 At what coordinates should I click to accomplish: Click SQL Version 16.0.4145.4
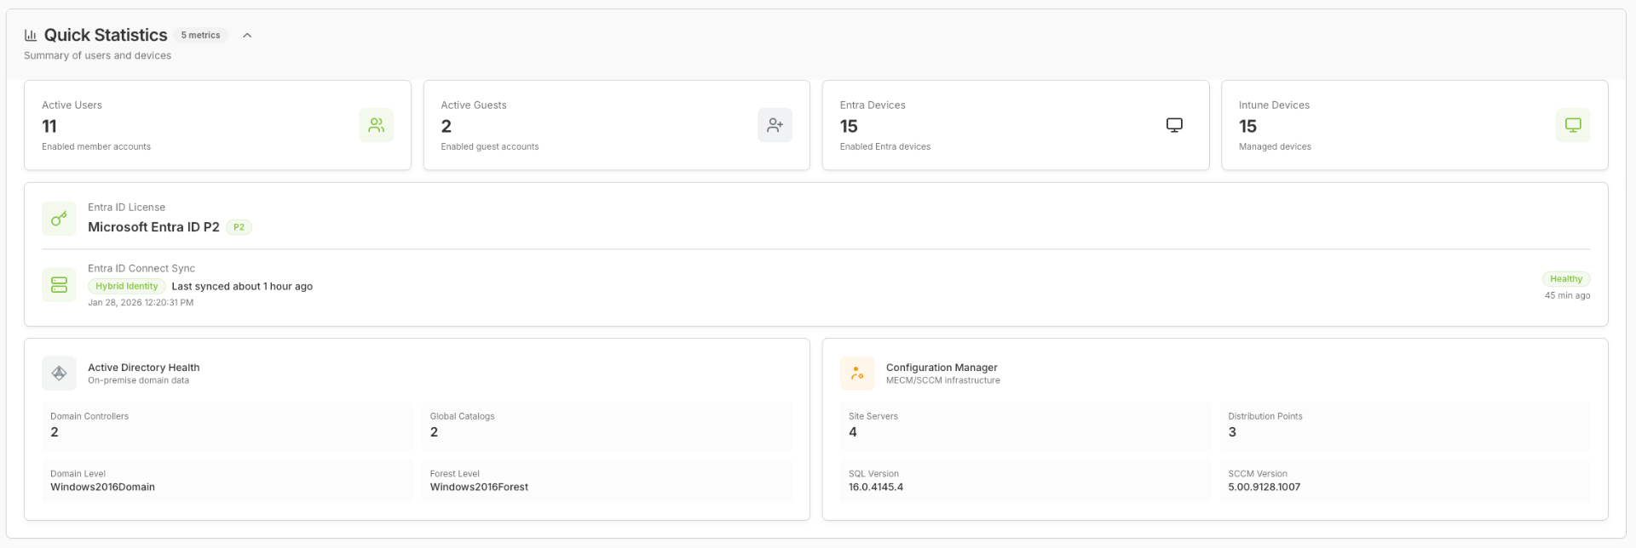coord(876,488)
